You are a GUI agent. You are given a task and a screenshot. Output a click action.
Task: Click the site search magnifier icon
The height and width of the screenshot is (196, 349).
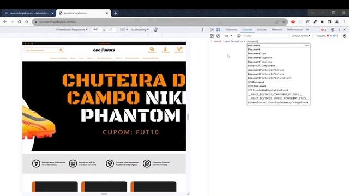(x=61, y=50)
